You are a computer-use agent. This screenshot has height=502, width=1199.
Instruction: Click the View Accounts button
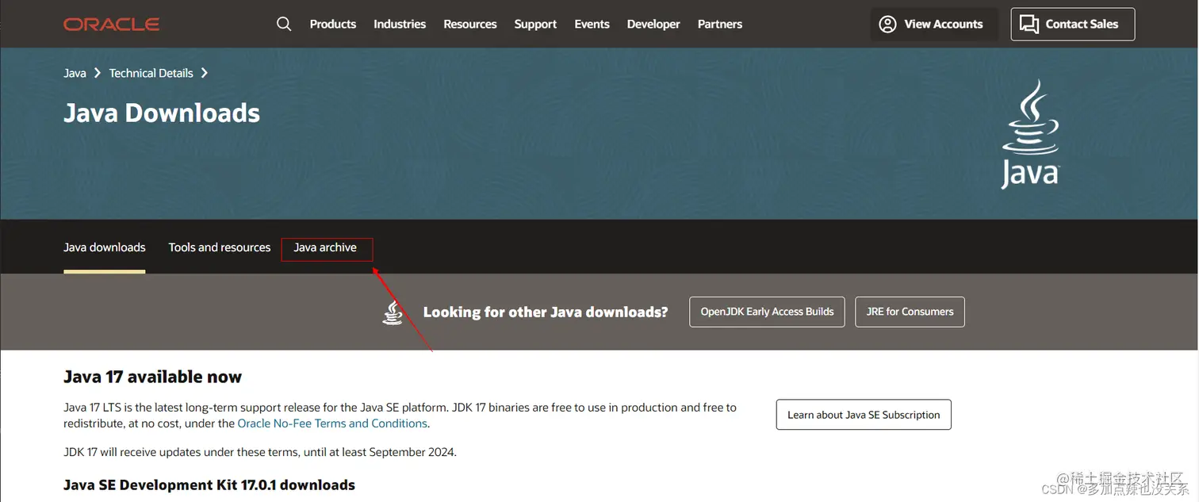pyautogui.click(x=933, y=25)
